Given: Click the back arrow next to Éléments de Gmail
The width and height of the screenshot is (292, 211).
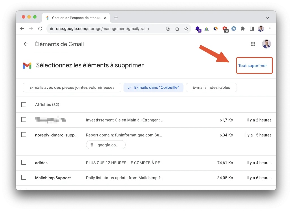Looking at the screenshot, I should pos(26,44).
